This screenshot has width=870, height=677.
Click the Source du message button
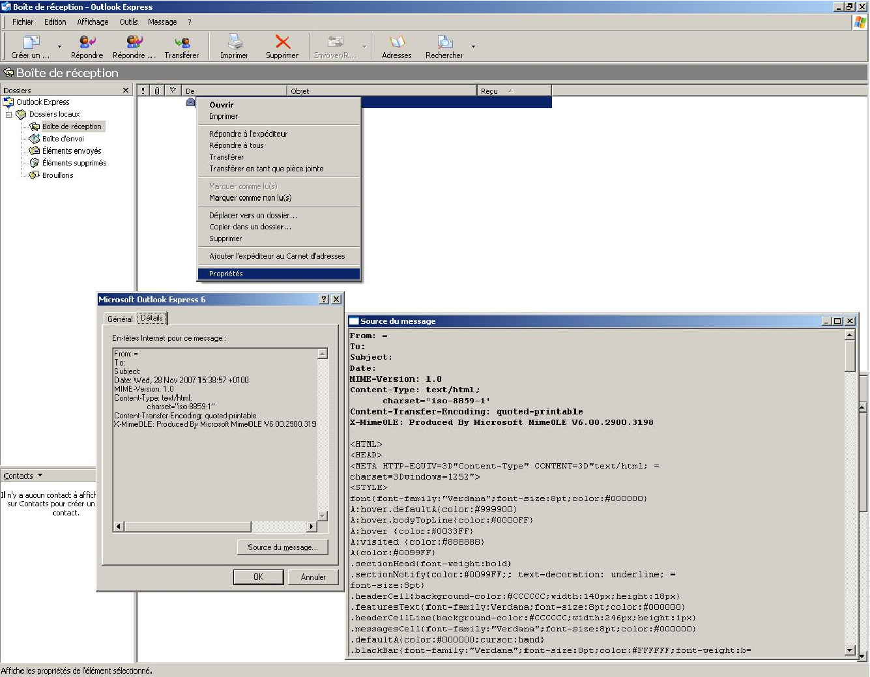282,547
